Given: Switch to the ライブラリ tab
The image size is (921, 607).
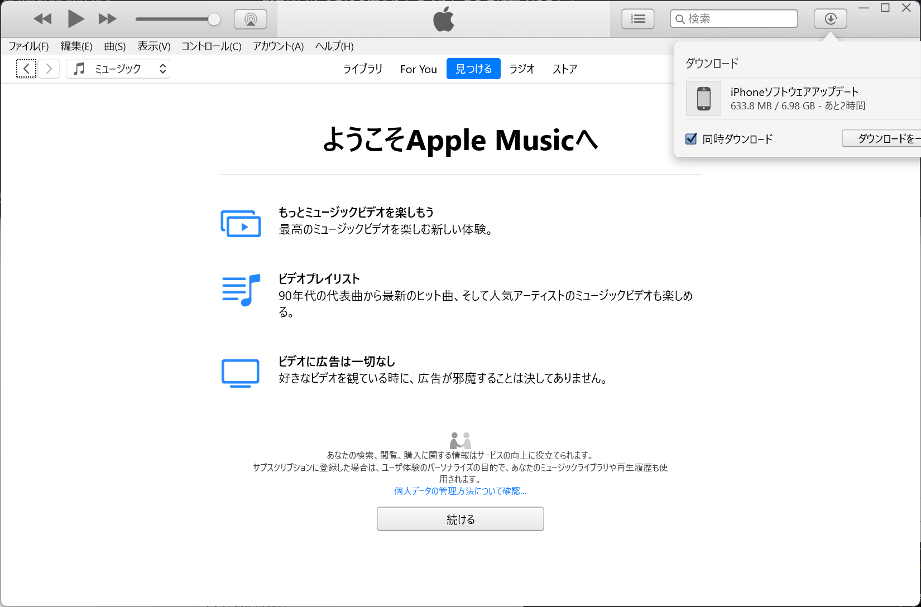Looking at the screenshot, I should (x=362, y=69).
